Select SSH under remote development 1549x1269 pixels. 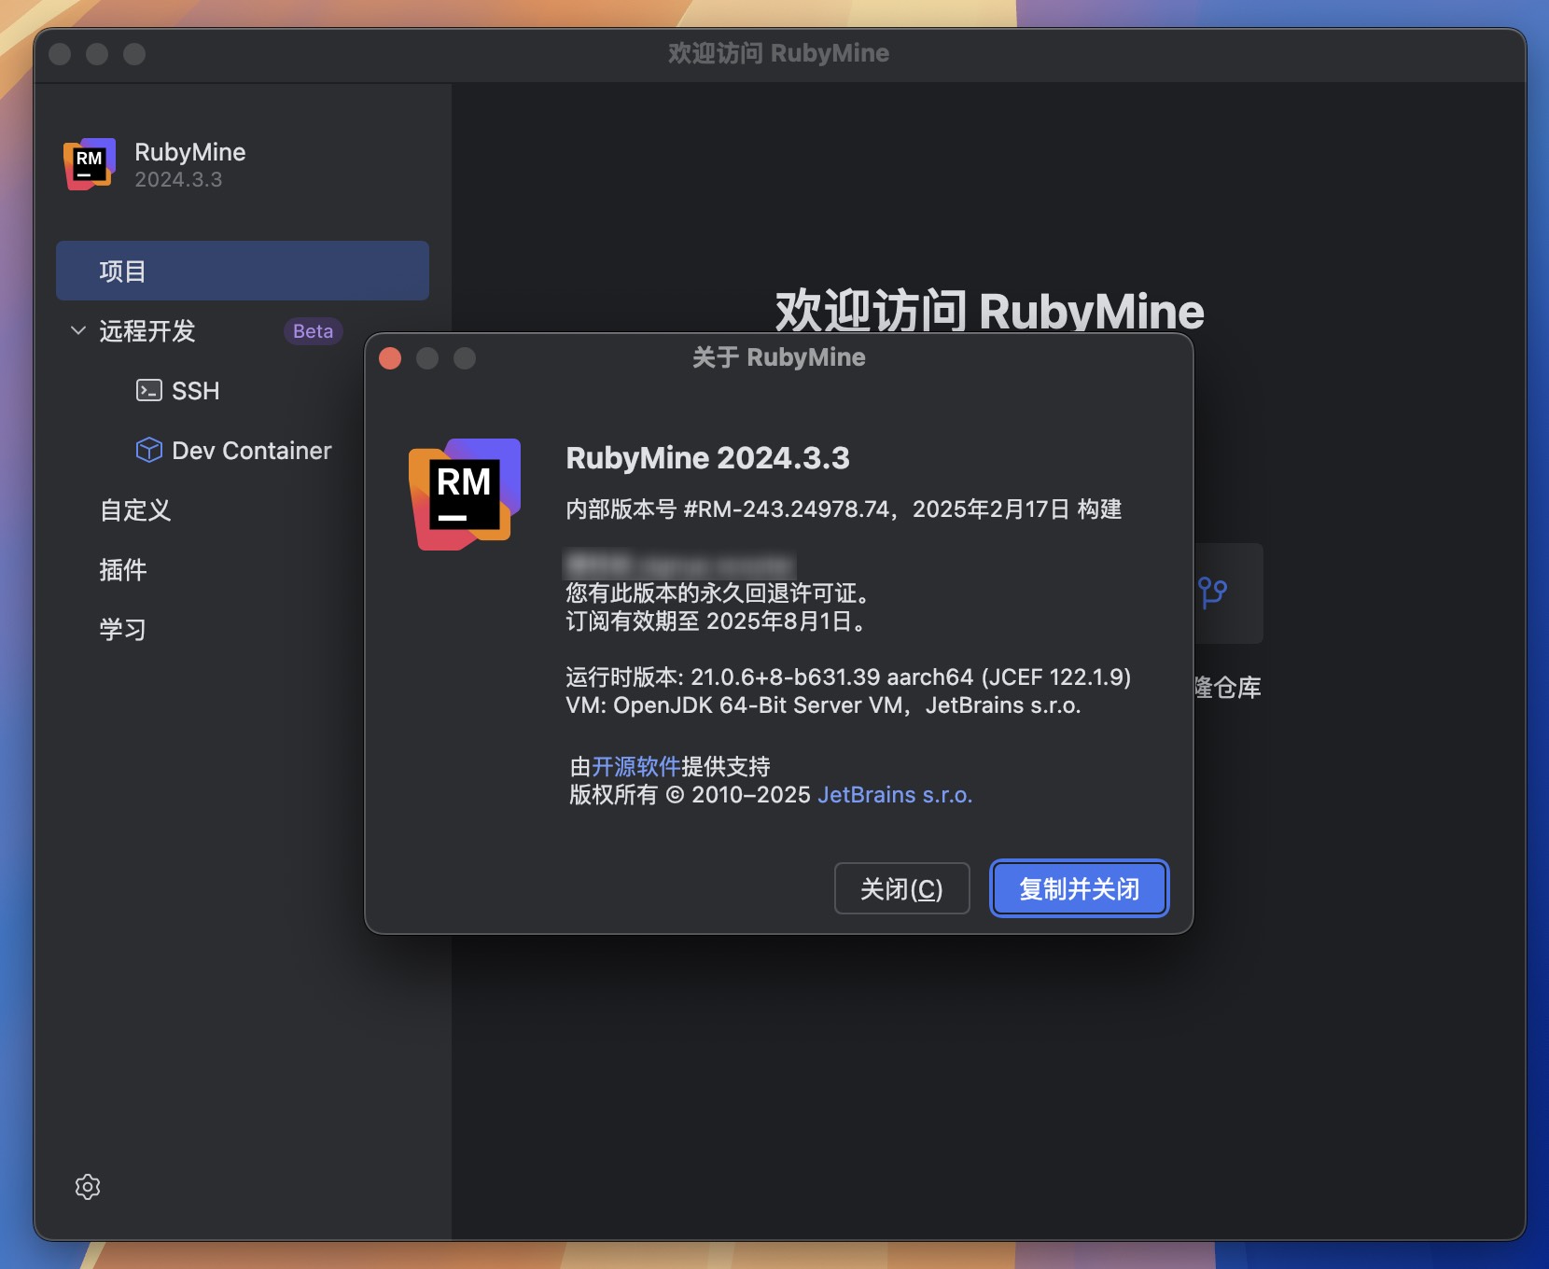(196, 390)
